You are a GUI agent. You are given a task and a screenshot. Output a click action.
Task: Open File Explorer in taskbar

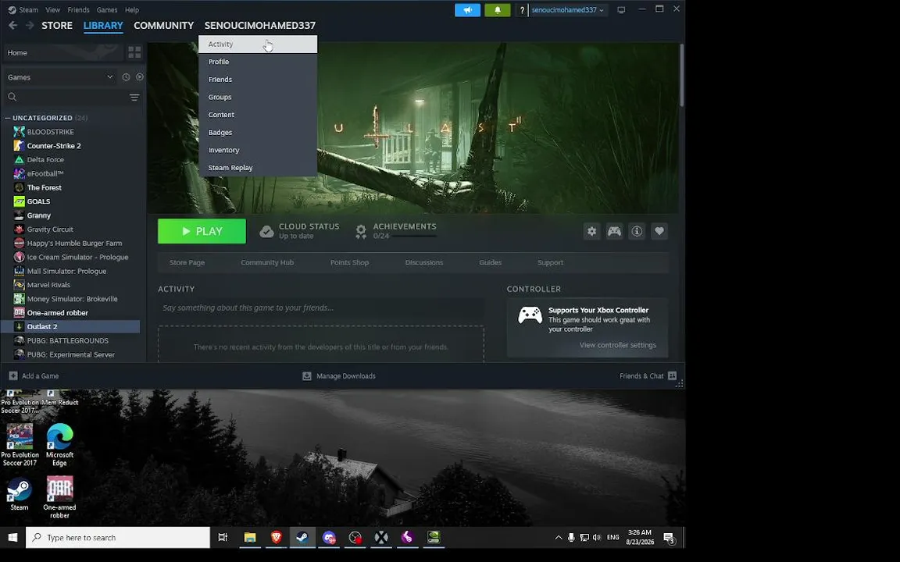point(250,537)
